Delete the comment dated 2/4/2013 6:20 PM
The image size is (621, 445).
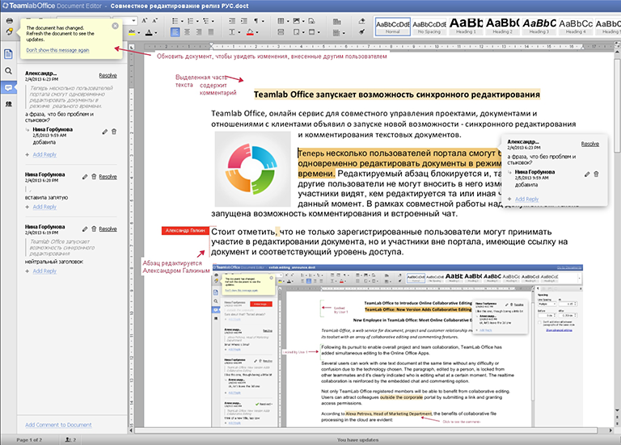94,177
